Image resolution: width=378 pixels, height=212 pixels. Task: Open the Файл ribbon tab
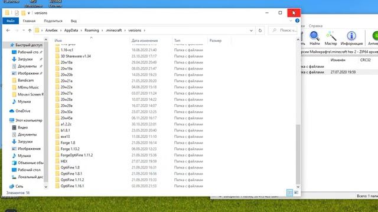pyautogui.click(x=11, y=21)
